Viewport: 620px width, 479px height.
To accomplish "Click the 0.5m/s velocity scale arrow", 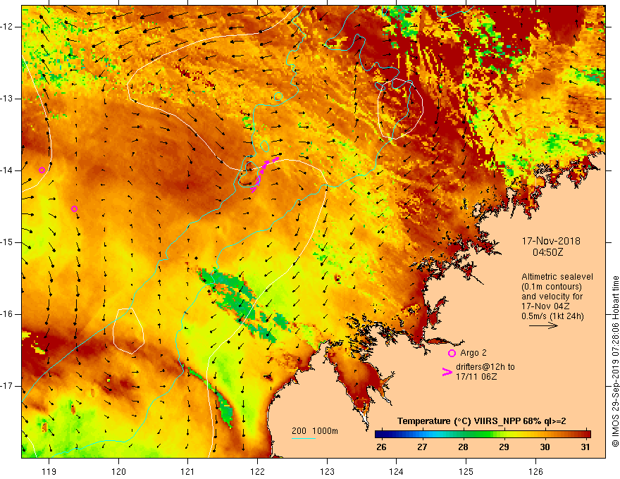I will tap(543, 325).
